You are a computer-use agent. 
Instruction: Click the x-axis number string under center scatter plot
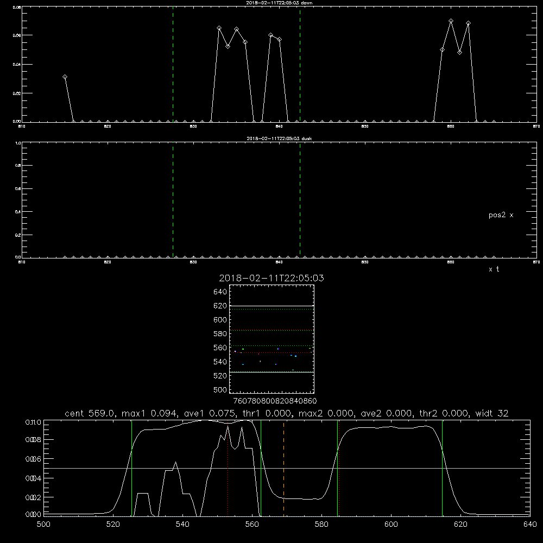coord(275,401)
